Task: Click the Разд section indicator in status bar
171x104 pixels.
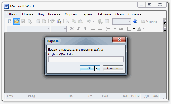Action: 31,96
